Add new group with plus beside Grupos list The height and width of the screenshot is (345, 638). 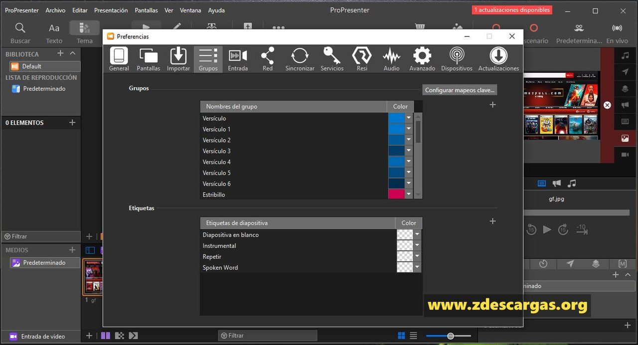[492, 105]
